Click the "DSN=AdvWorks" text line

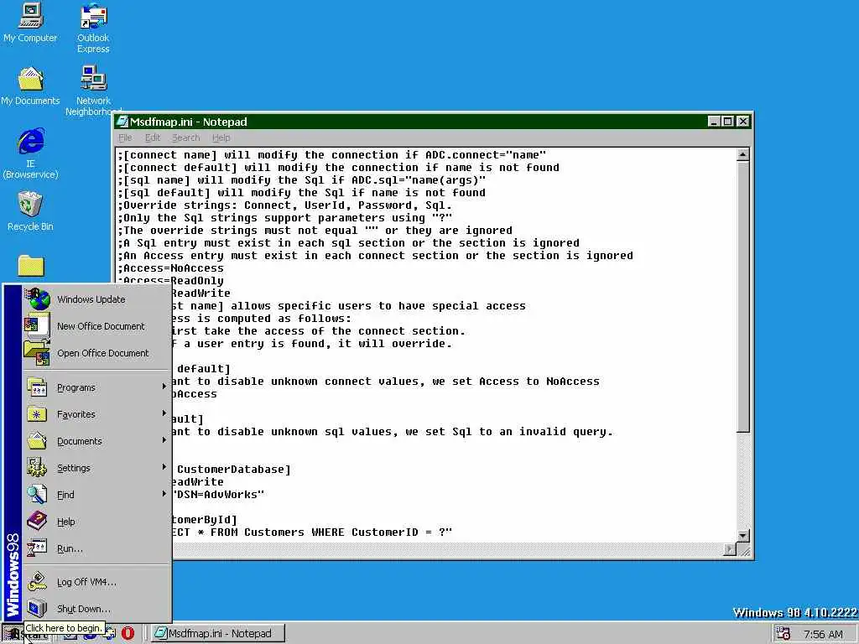pyautogui.click(x=219, y=495)
